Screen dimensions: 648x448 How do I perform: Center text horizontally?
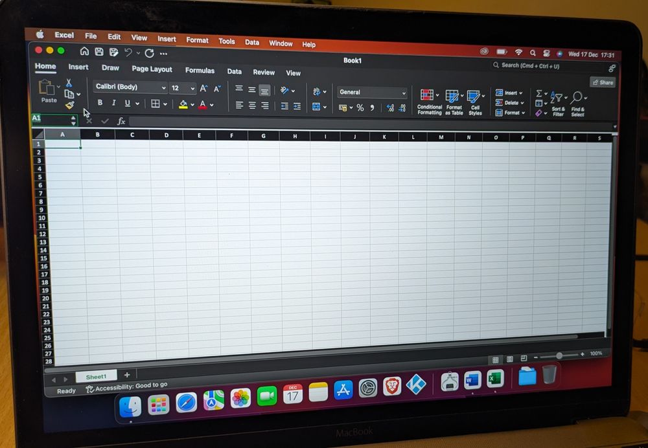click(x=252, y=106)
